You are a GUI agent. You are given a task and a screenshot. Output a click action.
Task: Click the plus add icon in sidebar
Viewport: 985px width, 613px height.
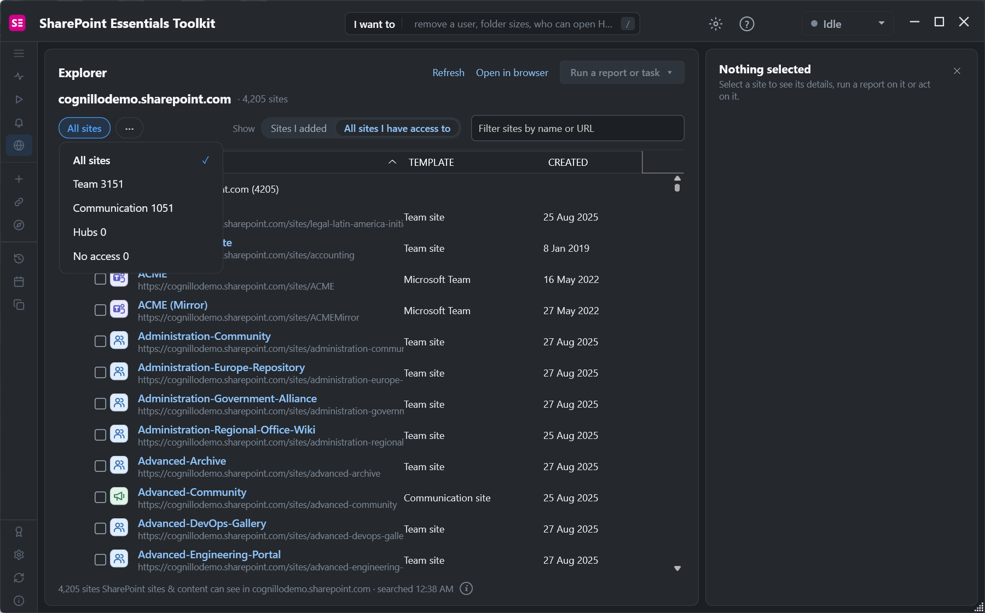pyautogui.click(x=19, y=179)
